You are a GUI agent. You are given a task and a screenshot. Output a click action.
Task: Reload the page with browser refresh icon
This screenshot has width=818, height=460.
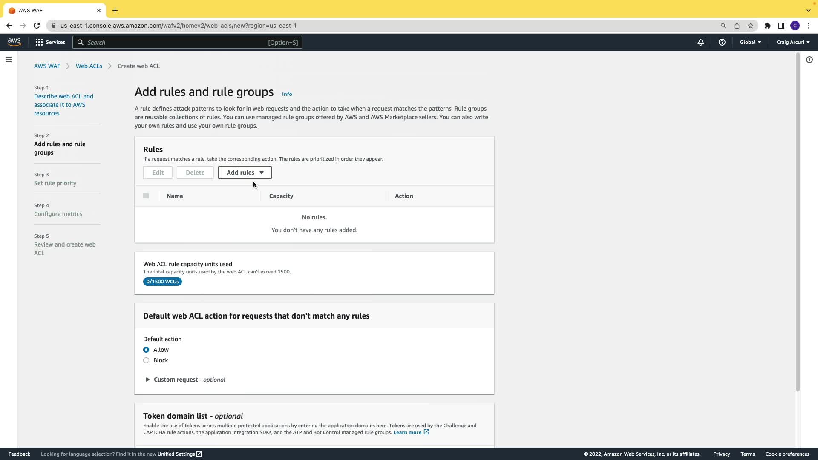[37, 26]
